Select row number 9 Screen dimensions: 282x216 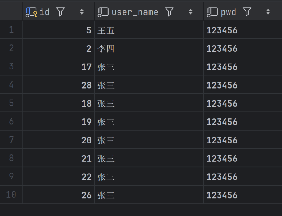pyautogui.click(x=11, y=176)
